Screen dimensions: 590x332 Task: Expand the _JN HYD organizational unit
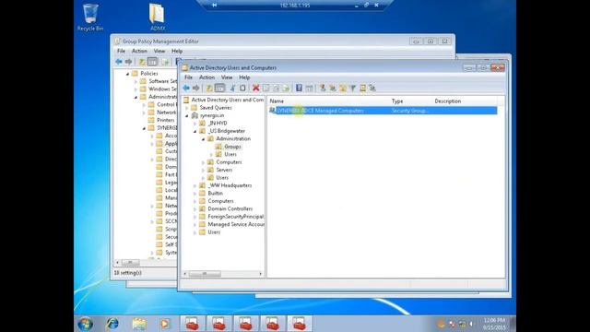(195, 124)
